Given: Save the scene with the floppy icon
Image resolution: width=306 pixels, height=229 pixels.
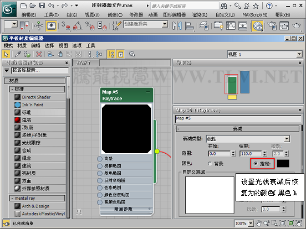Looking at the screenshot, I should click(x=42, y=6).
